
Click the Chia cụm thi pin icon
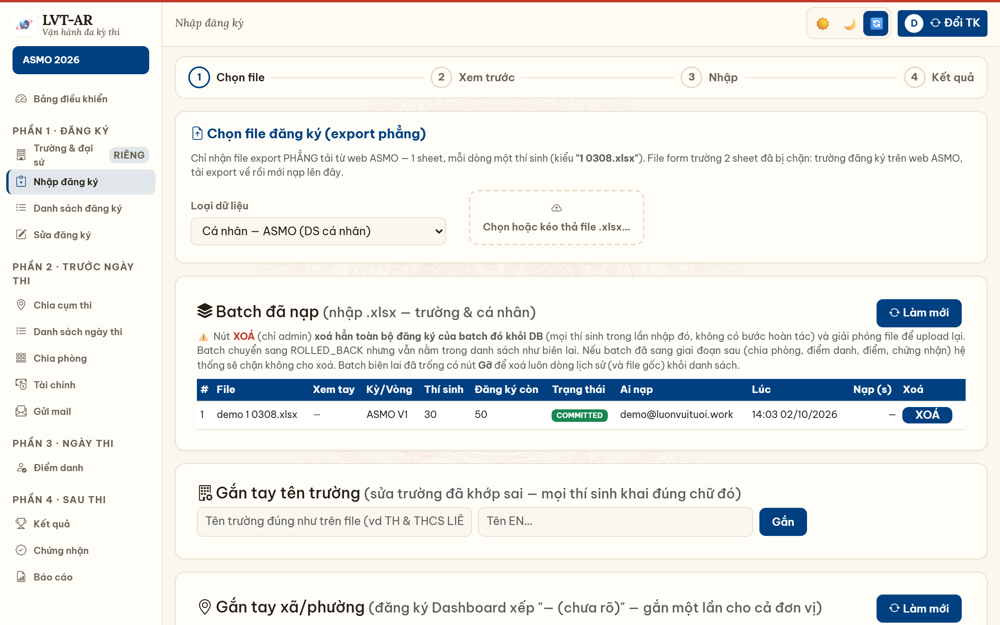click(21, 305)
